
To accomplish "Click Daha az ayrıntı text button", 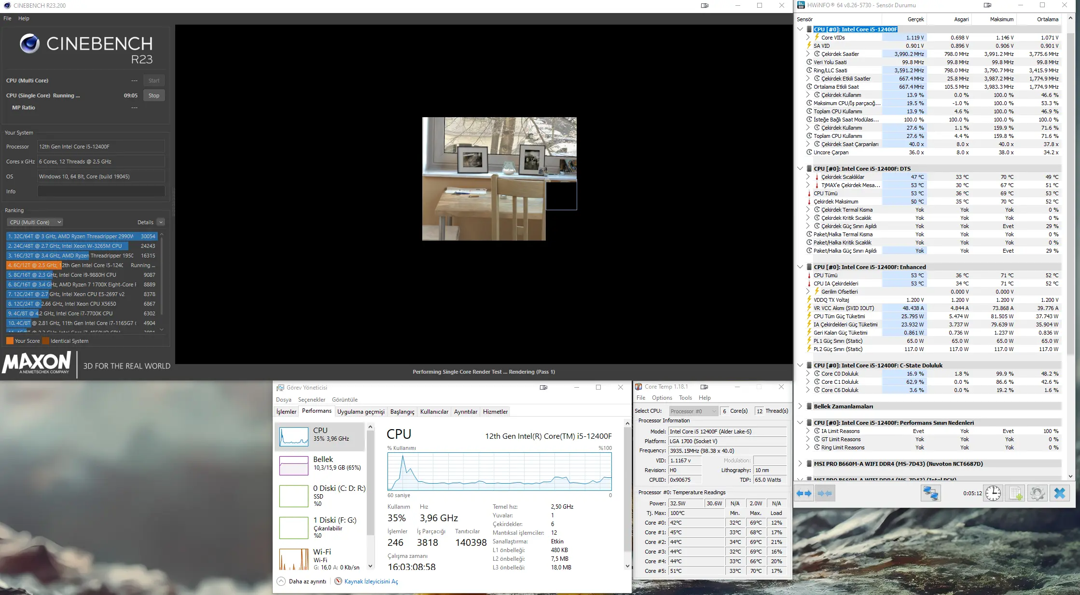I will coord(307,581).
